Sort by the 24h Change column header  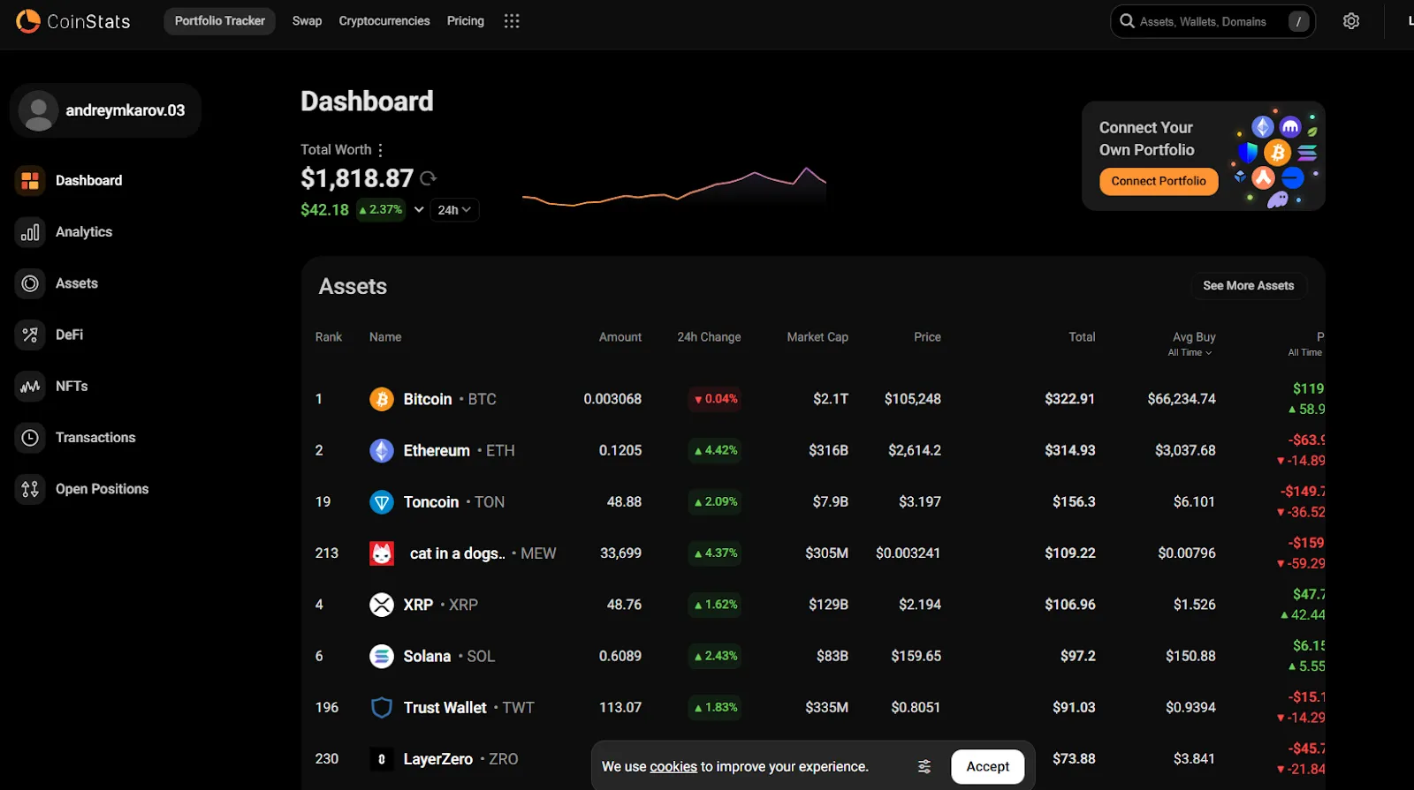pyautogui.click(x=709, y=337)
